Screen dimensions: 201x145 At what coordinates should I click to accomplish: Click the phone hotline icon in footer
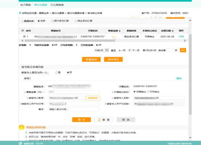point(20,143)
